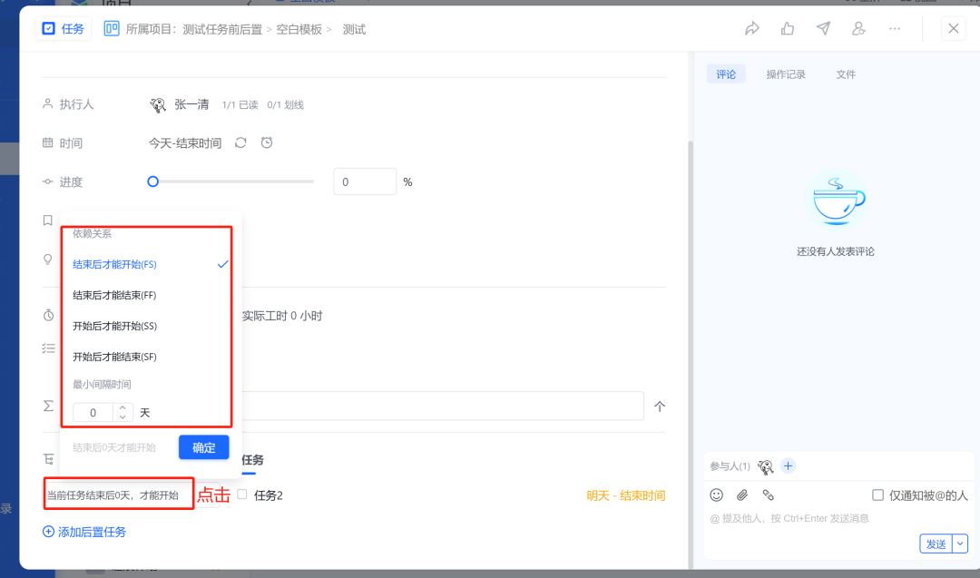This screenshot has width=980, height=578.
Task: Click the 今天-结束时间 date range
Action: tap(185, 143)
